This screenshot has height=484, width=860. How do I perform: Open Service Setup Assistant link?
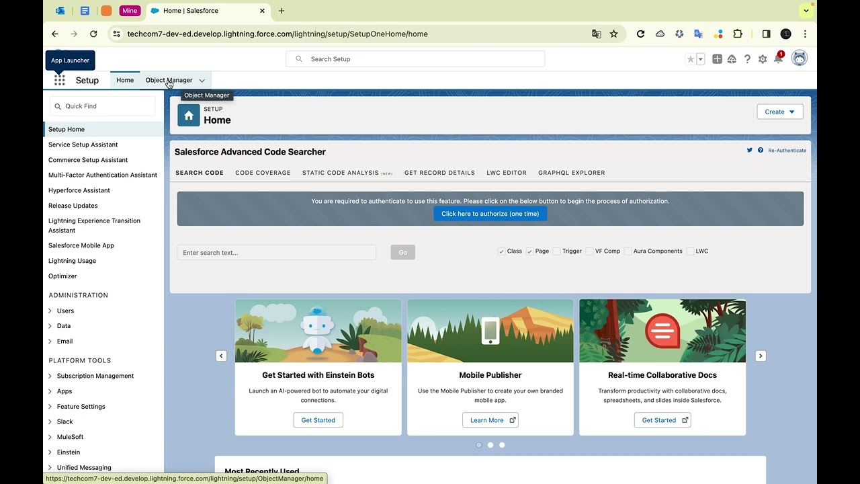point(83,145)
